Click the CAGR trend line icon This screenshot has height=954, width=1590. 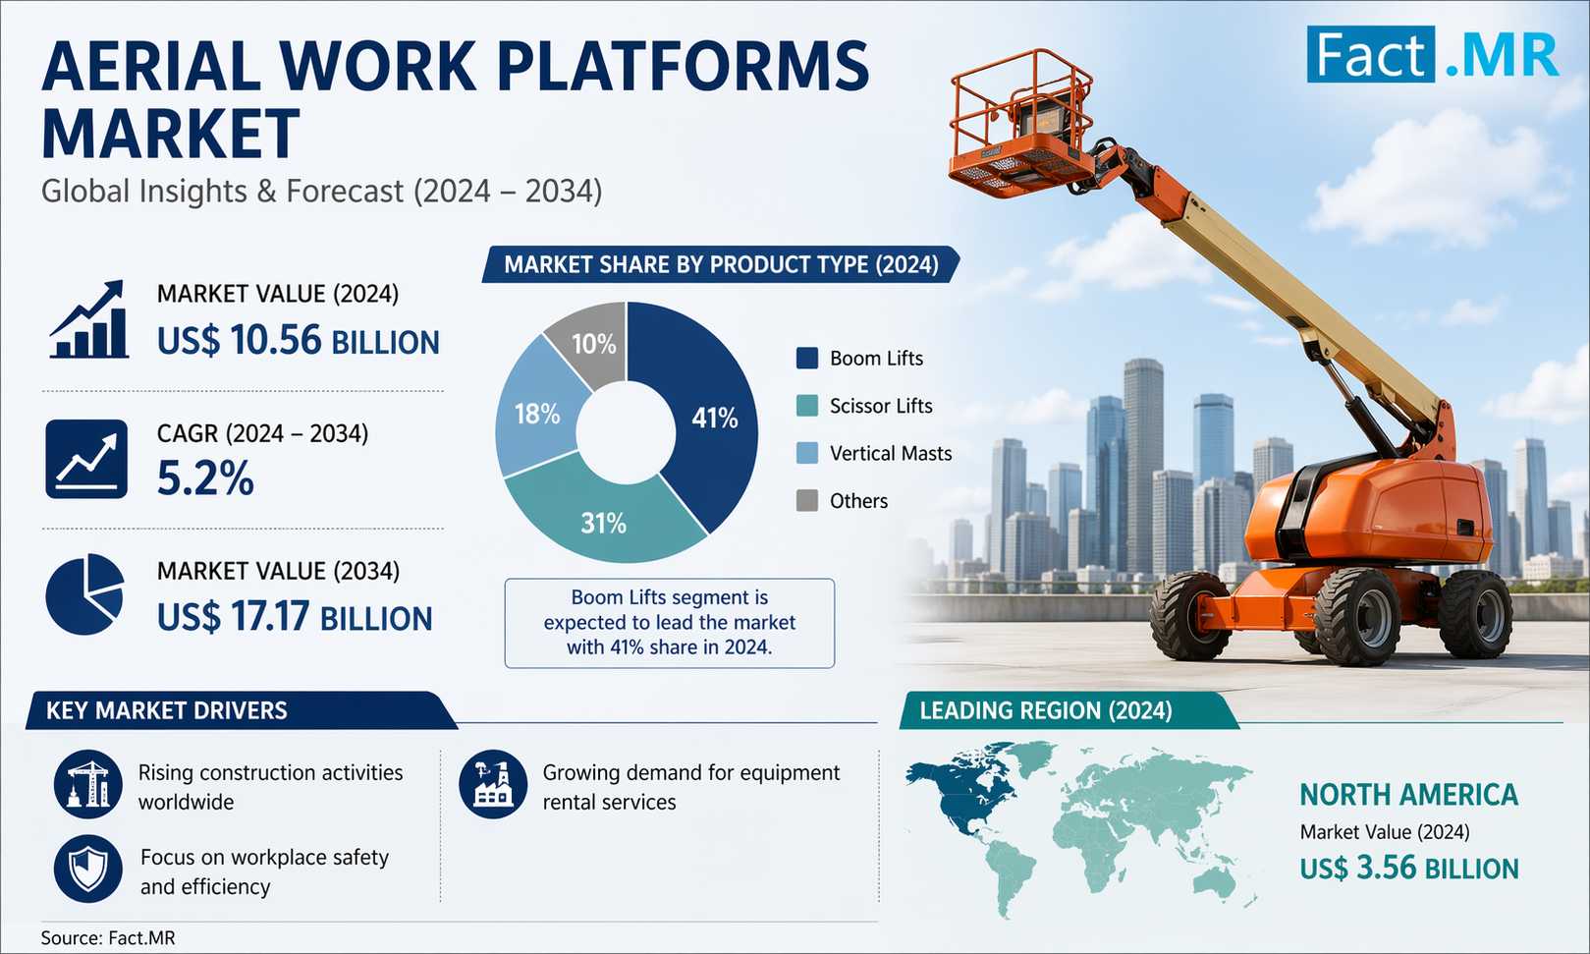point(86,459)
